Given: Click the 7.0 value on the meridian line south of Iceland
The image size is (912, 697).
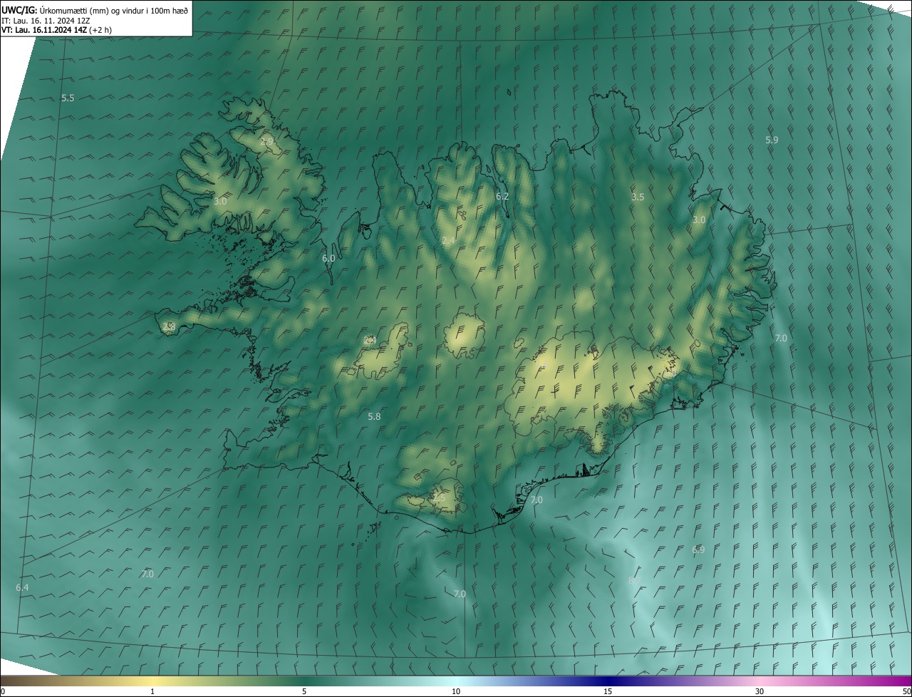Looking at the screenshot, I should pyautogui.click(x=460, y=594).
